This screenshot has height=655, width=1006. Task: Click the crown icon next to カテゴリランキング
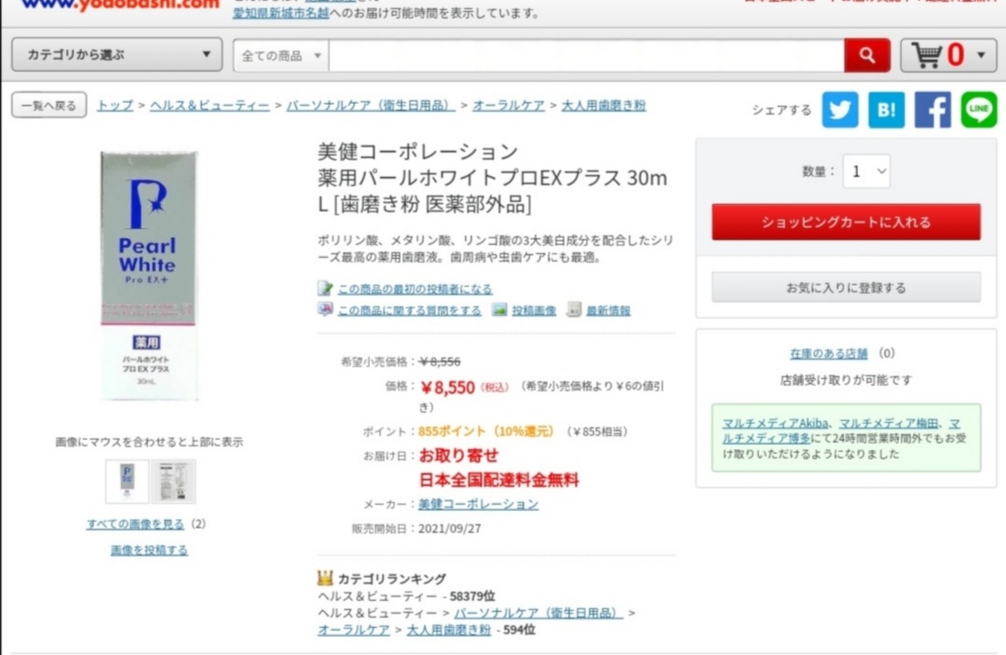325,578
